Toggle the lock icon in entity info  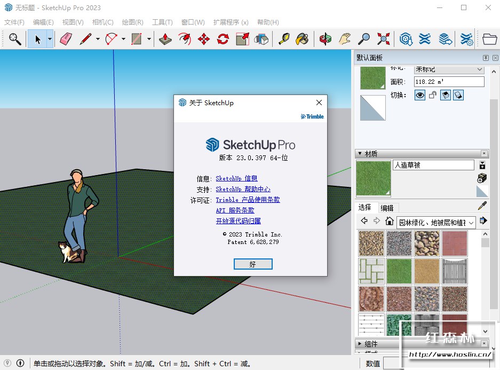pyautogui.click(x=433, y=95)
